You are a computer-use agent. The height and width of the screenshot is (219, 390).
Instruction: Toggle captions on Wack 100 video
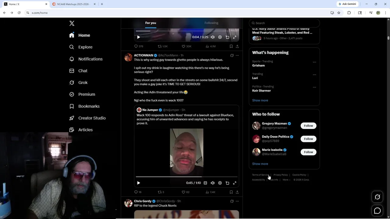tap(205, 183)
